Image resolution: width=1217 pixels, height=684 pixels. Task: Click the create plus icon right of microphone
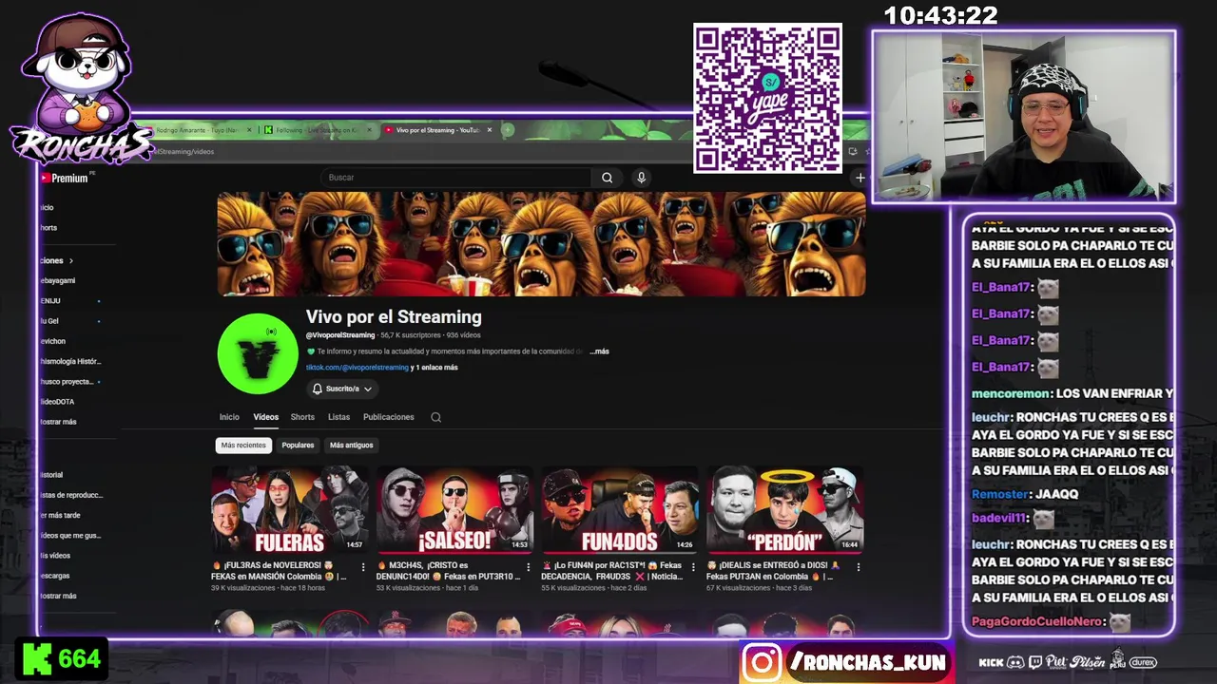860,178
